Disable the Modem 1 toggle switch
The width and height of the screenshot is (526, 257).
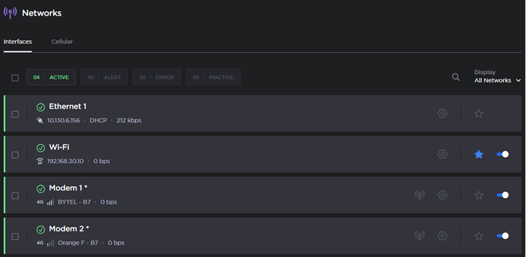(502, 195)
